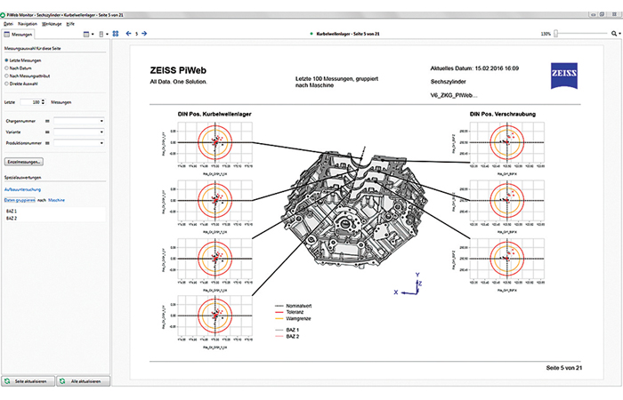623x400 pixels.
Task: Click the DIN Pos. Verschraubung heading
Action: (503, 114)
